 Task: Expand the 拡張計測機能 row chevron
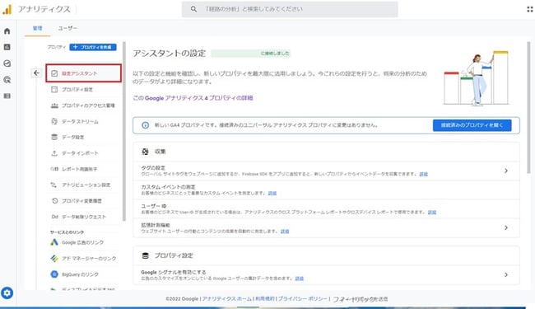506,227
